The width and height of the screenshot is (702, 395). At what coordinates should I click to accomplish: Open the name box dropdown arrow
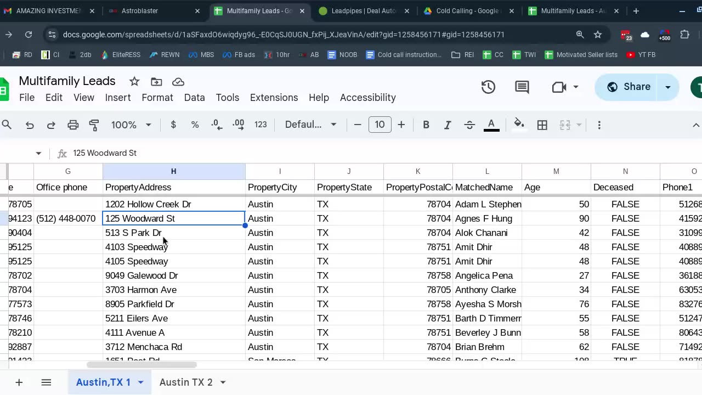38,153
